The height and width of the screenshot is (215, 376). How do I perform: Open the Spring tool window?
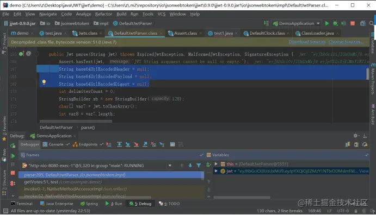89,204
